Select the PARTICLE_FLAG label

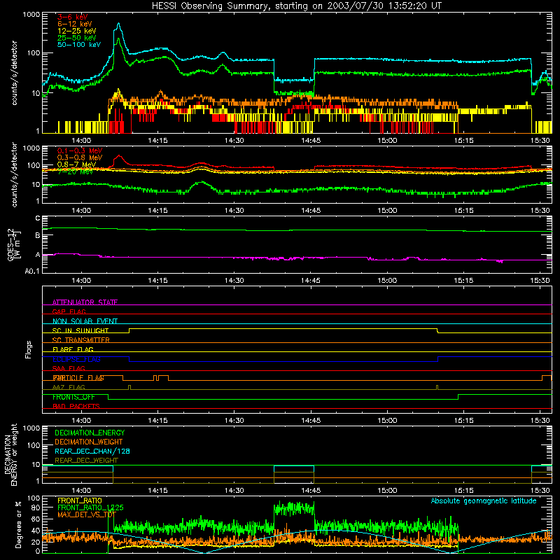pyautogui.click(x=78, y=378)
